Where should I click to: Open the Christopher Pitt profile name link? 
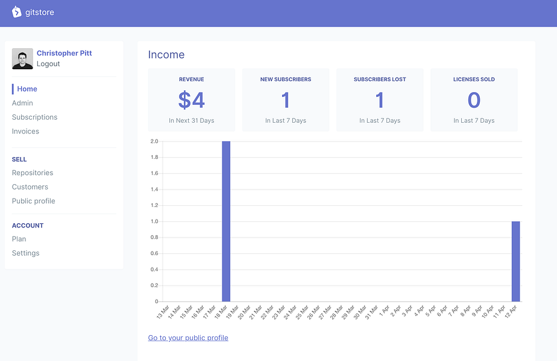pyautogui.click(x=65, y=53)
